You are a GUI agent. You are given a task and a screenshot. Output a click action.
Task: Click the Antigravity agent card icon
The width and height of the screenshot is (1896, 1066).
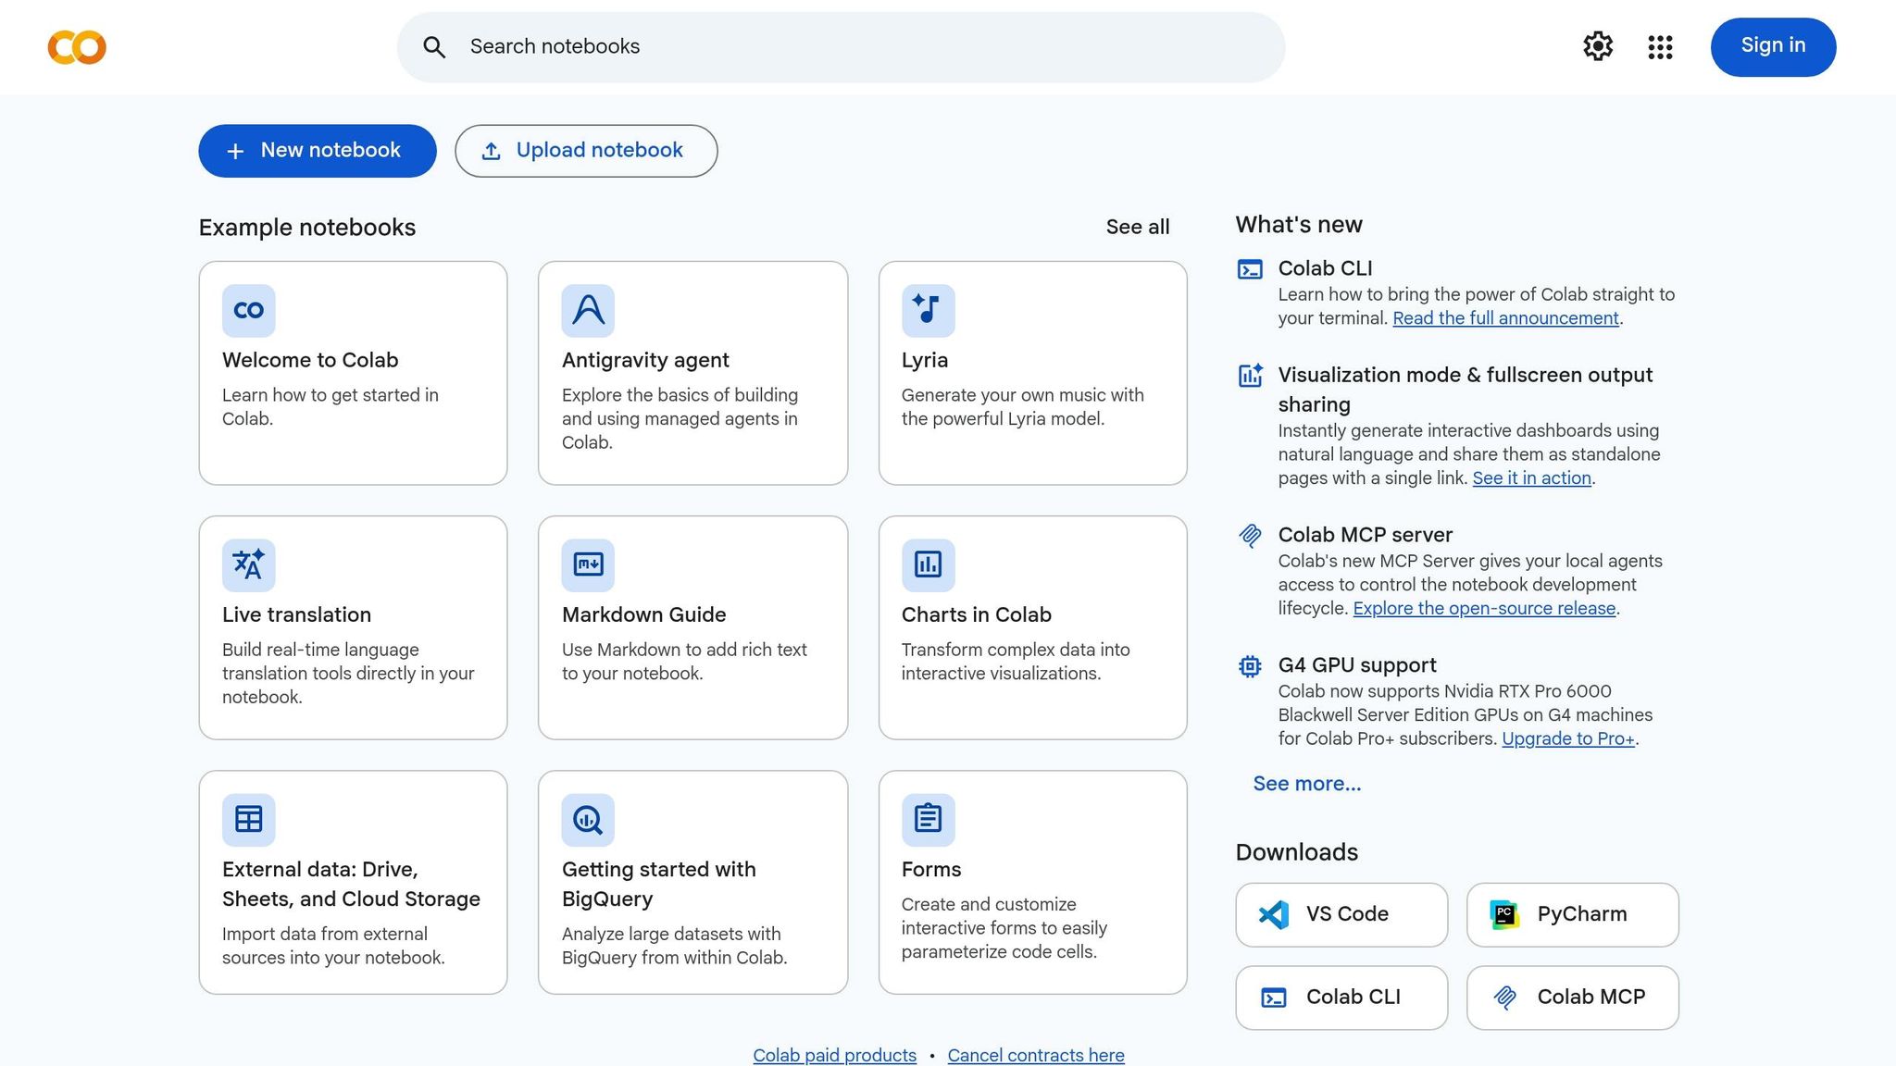[588, 310]
